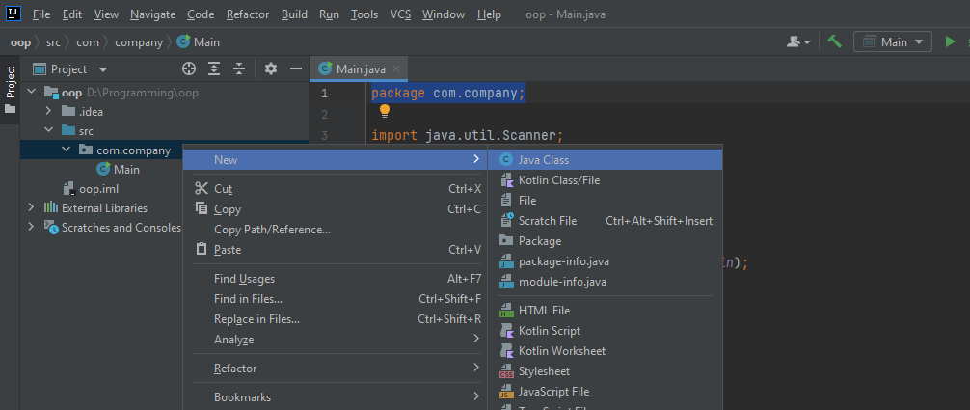This screenshot has height=410, width=970.
Task: Choose File from the New submenu
Action: click(x=605, y=201)
